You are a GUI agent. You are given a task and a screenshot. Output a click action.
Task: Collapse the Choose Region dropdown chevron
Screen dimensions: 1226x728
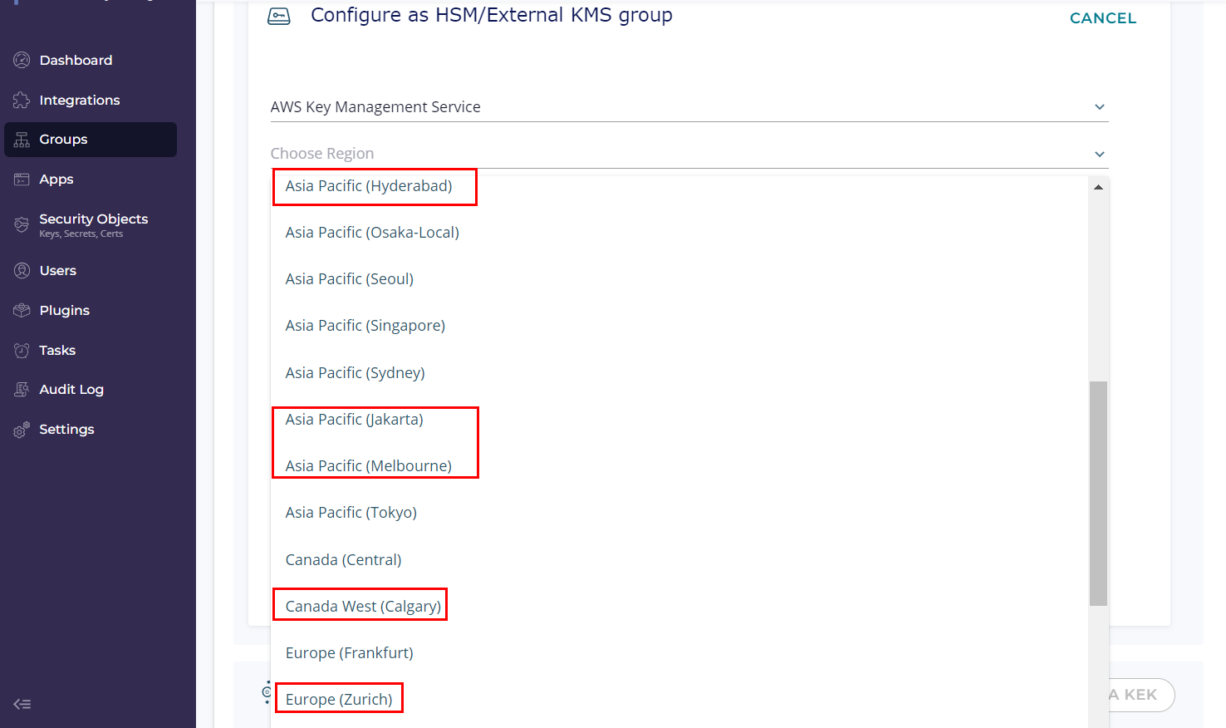coord(1099,154)
